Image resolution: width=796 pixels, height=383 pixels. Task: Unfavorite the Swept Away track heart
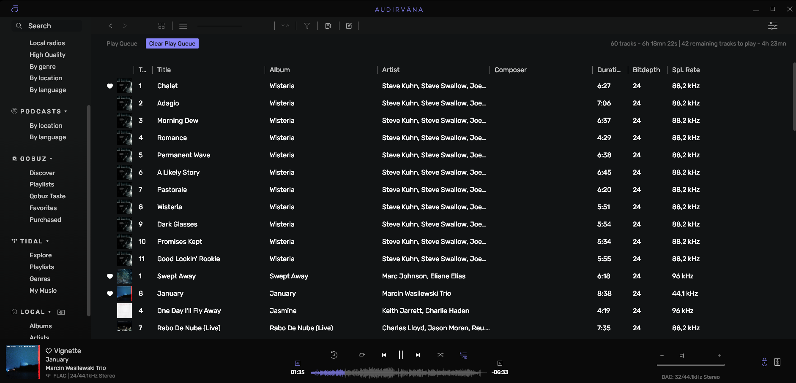click(110, 276)
